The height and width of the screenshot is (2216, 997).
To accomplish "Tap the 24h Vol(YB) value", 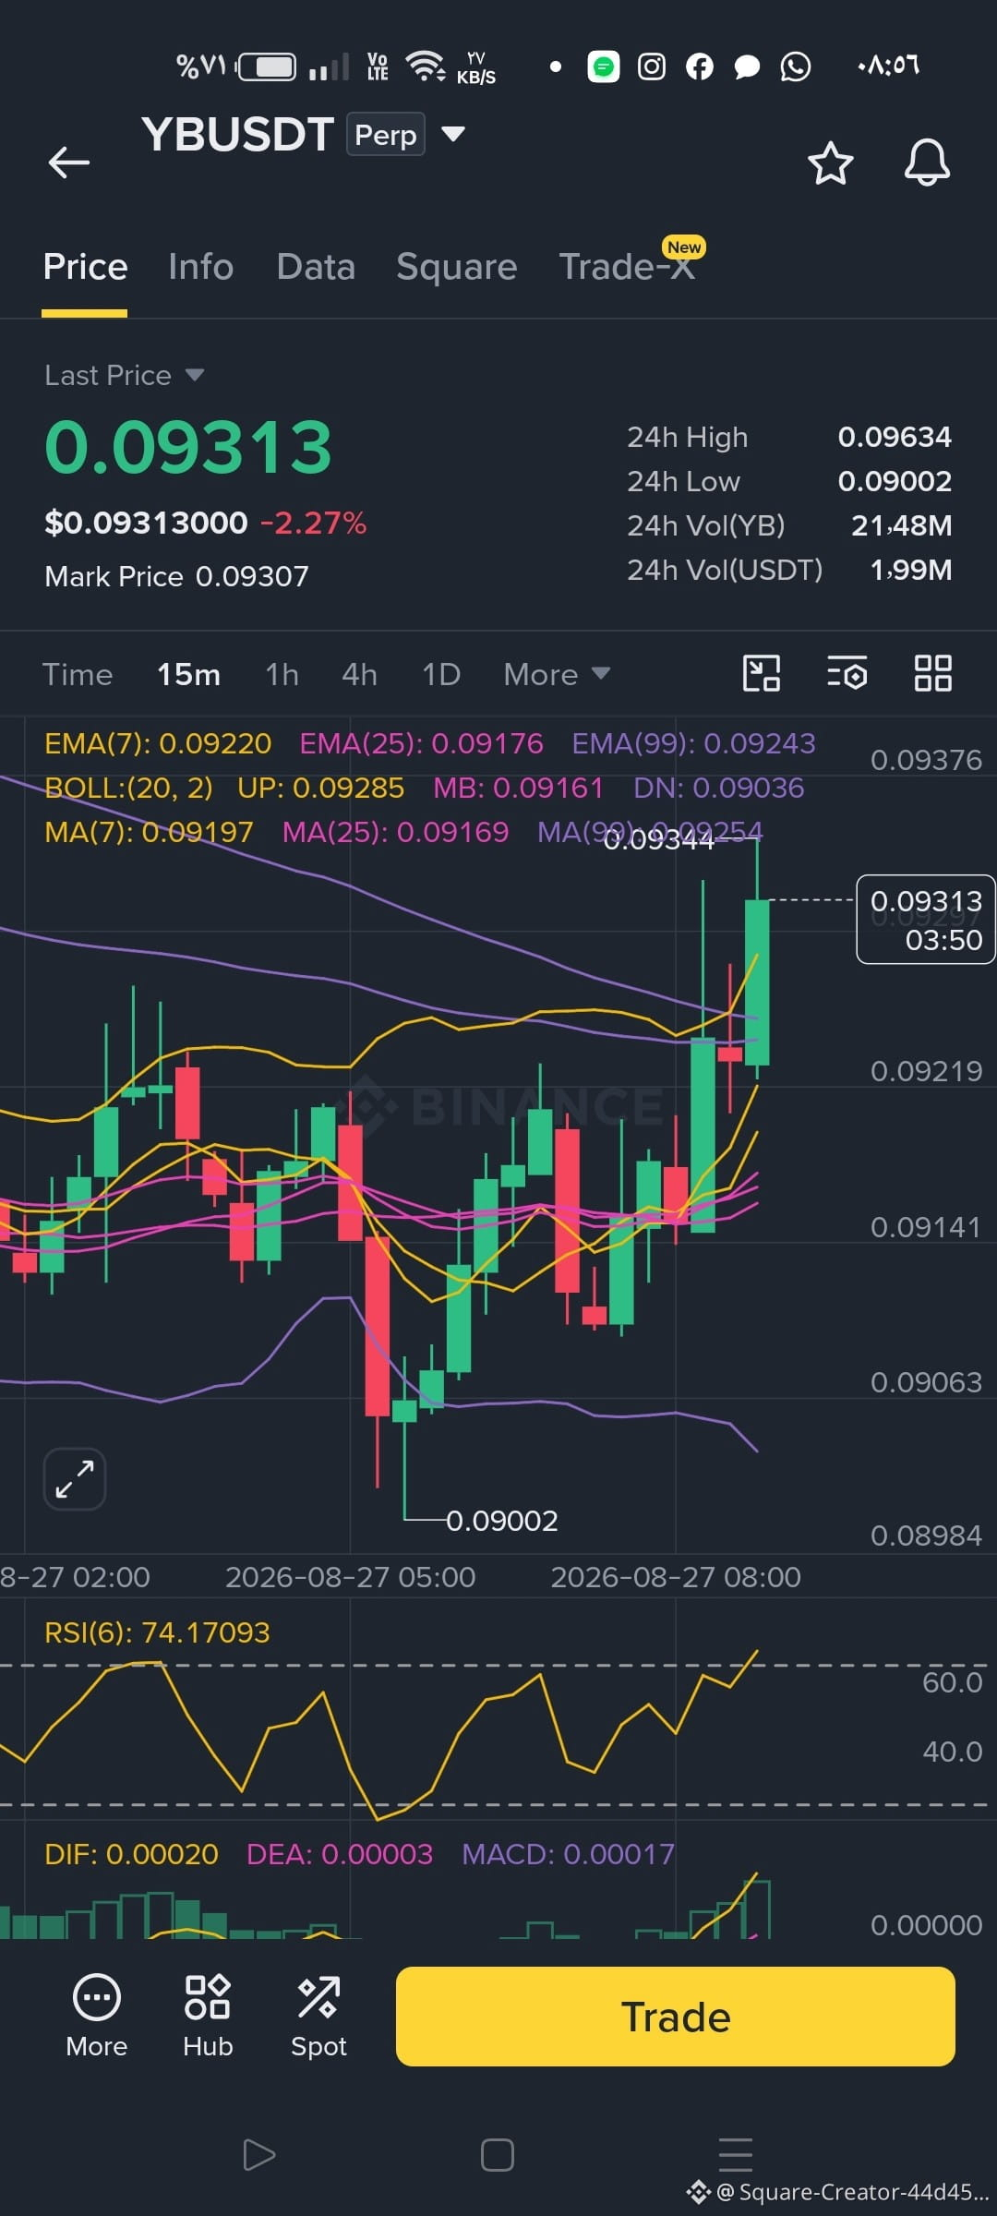I will coord(901,525).
